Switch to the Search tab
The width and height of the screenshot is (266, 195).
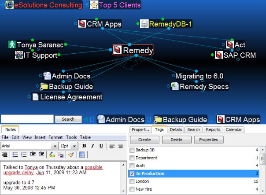(x=193, y=129)
